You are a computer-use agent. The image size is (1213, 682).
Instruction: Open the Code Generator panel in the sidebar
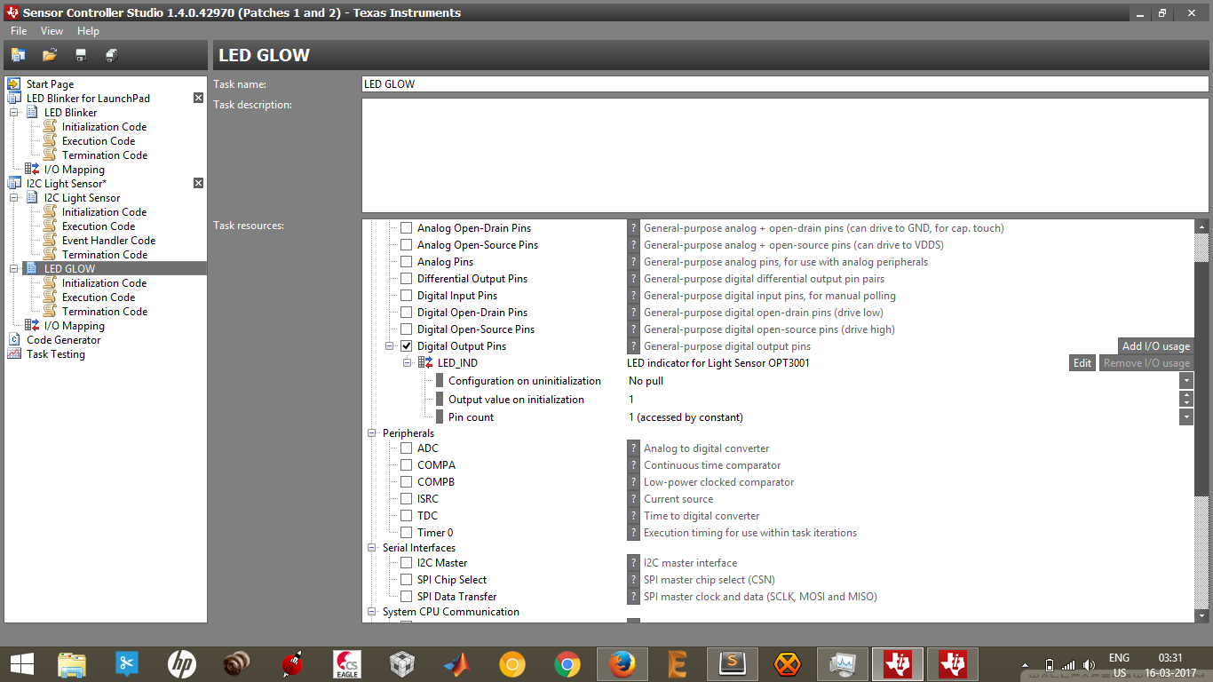(61, 339)
